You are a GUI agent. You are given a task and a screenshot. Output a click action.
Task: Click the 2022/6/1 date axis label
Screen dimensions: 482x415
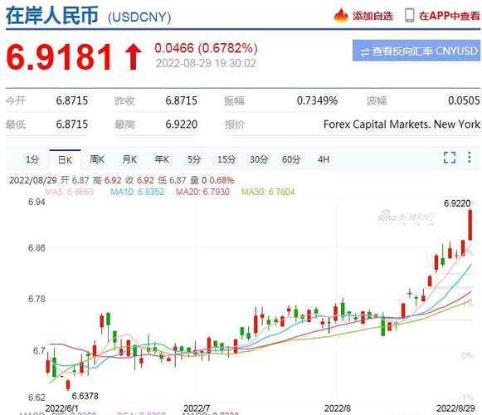(61, 408)
